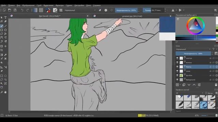Open the Настройка menu
The height and width of the screenshot is (122, 218).
tap(79, 5)
